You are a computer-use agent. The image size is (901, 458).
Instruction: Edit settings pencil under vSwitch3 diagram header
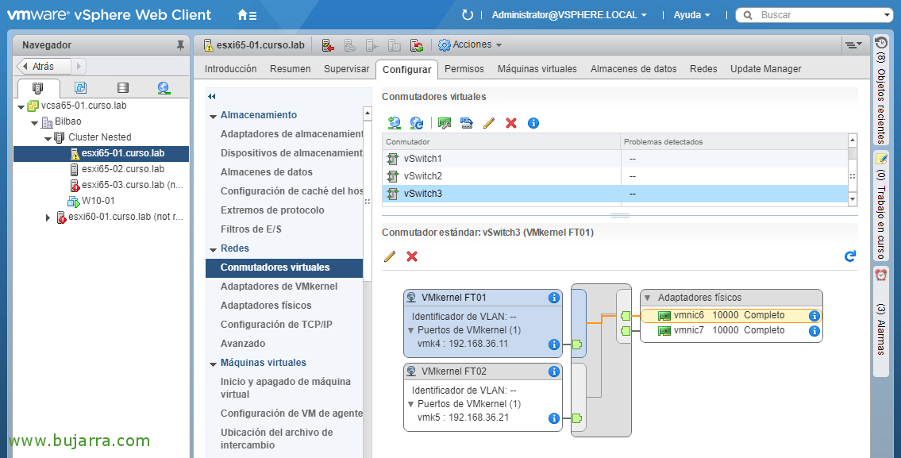click(390, 256)
